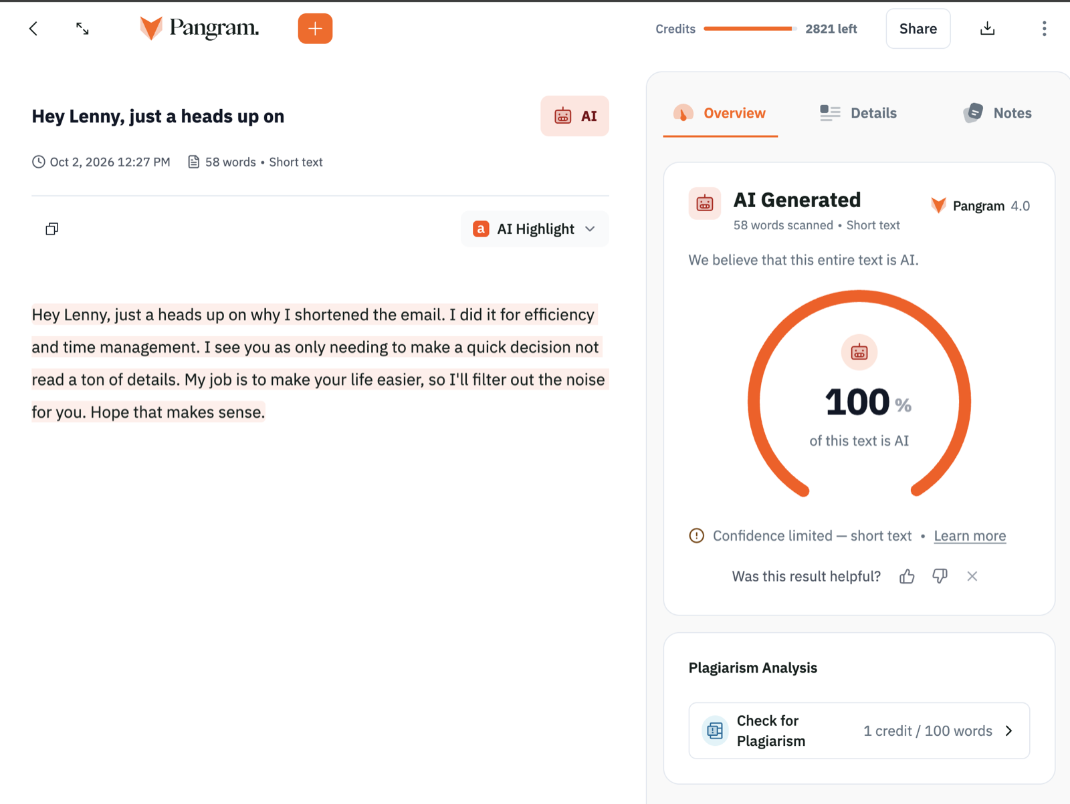Image resolution: width=1070 pixels, height=804 pixels.
Task: Click the expand fullscreen arrows icon
Action: point(82,29)
